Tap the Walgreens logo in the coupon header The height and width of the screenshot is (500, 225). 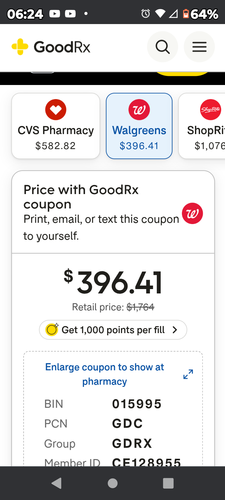click(192, 213)
